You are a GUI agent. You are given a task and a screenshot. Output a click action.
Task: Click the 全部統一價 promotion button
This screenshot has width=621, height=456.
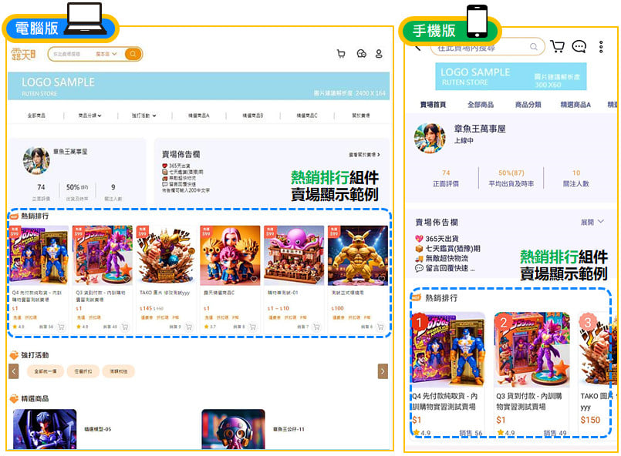(x=45, y=371)
